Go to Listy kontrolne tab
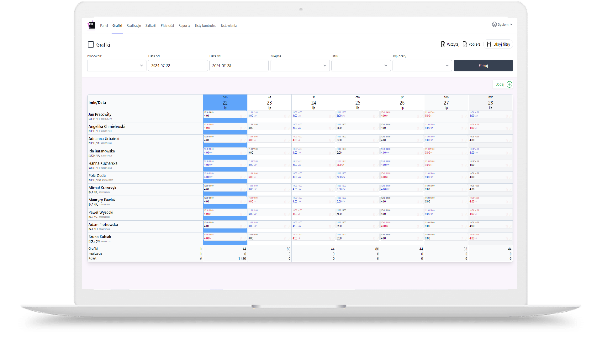This screenshot has height=338, width=602. (x=205, y=26)
